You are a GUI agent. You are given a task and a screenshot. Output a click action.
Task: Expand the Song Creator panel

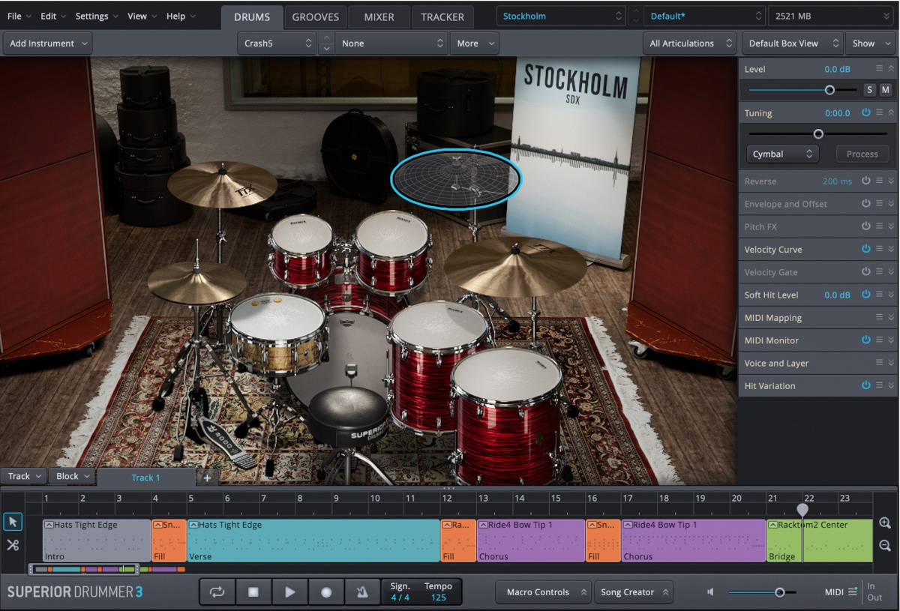click(634, 592)
